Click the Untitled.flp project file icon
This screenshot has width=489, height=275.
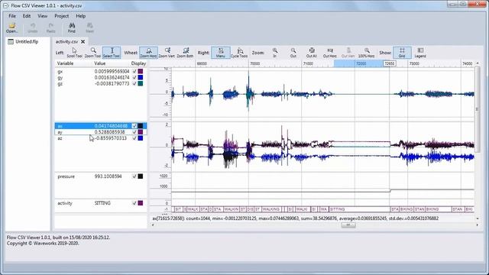pyautogui.click(x=11, y=41)
